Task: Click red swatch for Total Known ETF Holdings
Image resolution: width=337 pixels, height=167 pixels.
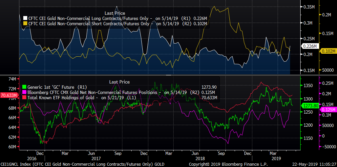Action: [24, 98]
